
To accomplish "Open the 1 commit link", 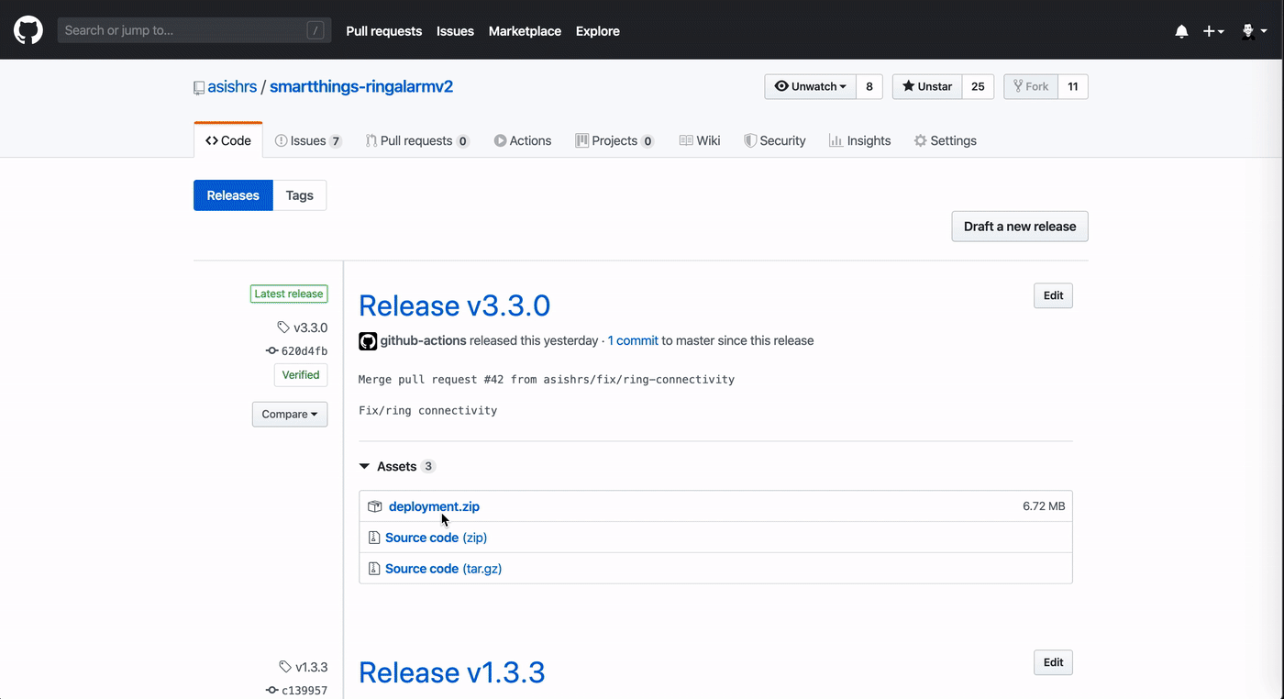I will click(x=633, y=340).
